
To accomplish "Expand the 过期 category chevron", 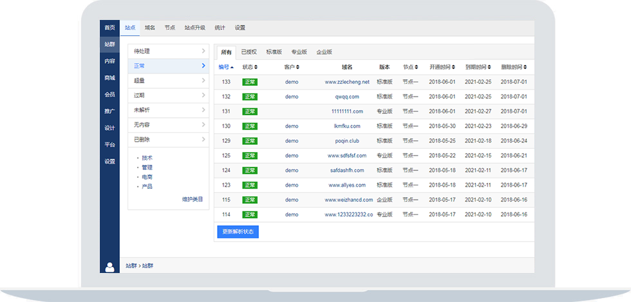I will tap(203, 95).
